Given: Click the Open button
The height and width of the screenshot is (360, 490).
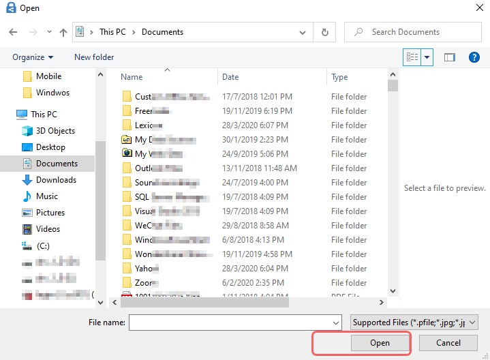Looking at the screenshot, I should 380,342.
